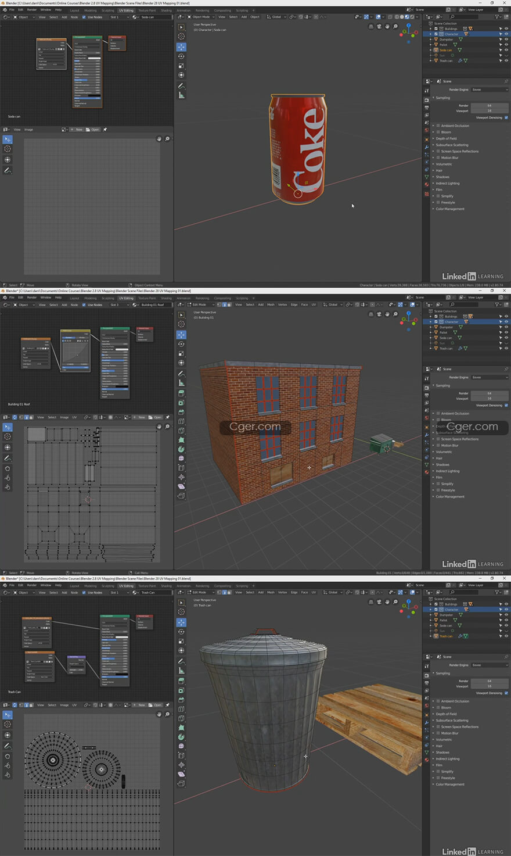Toggle Use Nodes checkbox in trash can screenshot
This screenshot has height=856, width=511.
pyautogui.click(x=84, y=592)
